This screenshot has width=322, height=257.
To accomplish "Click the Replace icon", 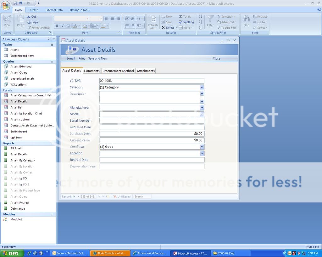I will (254, 17).
